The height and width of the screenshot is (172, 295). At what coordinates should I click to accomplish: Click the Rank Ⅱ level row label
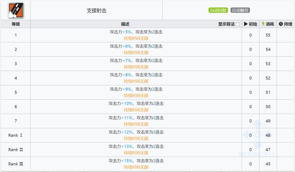(x=16, y=150)
